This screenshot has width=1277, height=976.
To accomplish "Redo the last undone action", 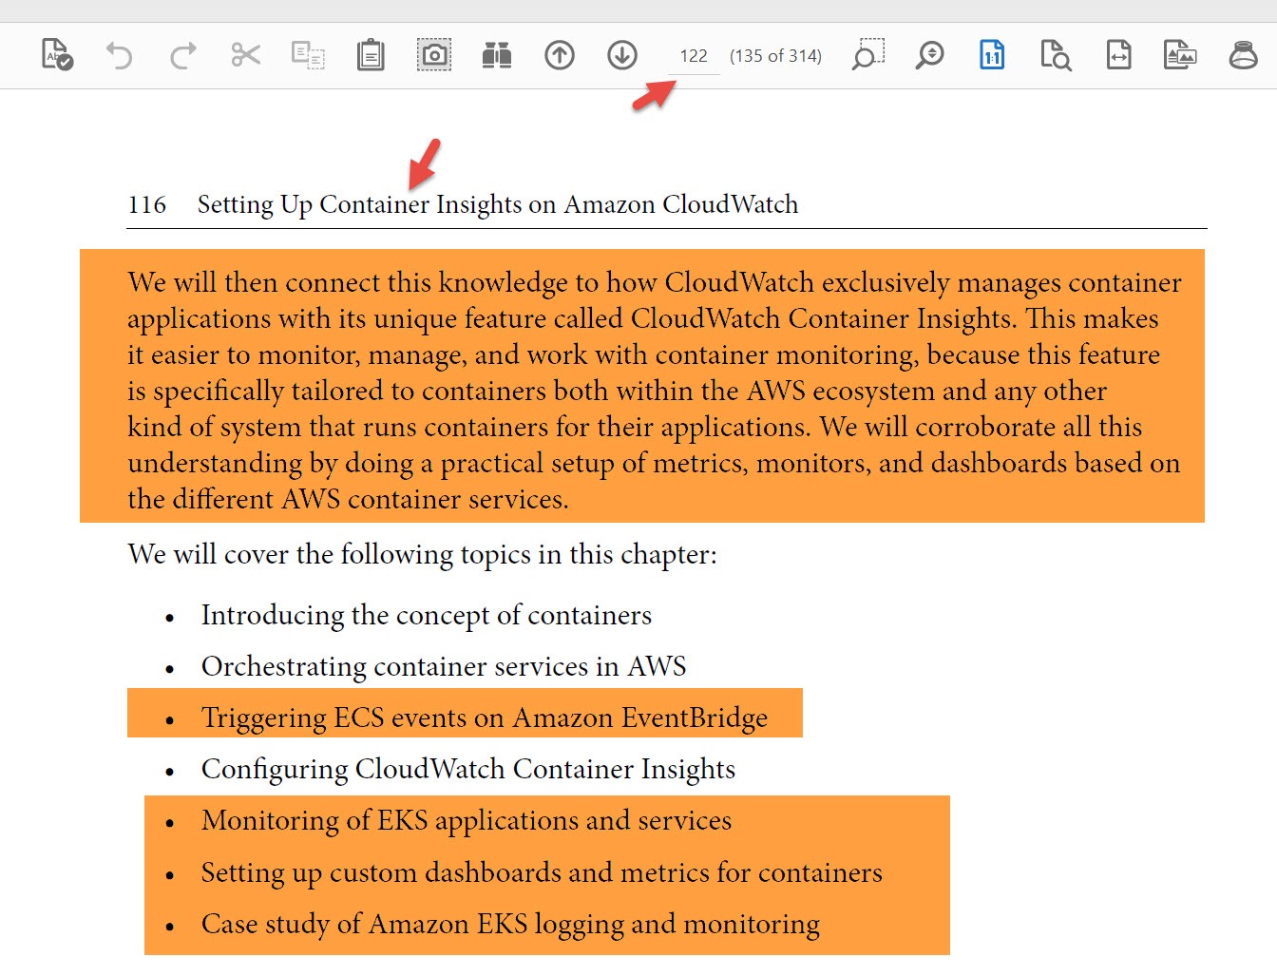I will click(182, 55).
